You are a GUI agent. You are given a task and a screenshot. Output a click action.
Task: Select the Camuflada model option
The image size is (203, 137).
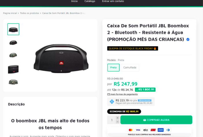(130, 68)
